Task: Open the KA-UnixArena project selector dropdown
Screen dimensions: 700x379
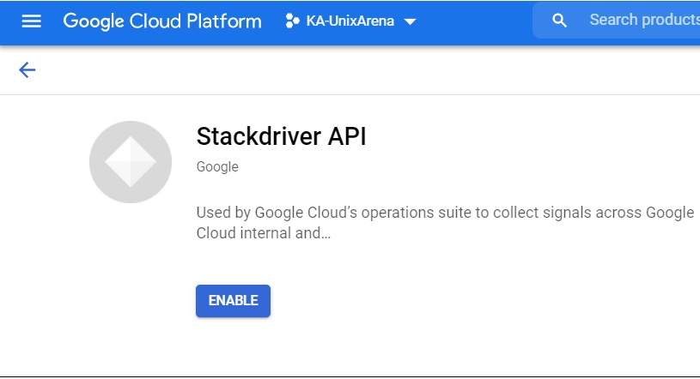Action: click(350, 21)
